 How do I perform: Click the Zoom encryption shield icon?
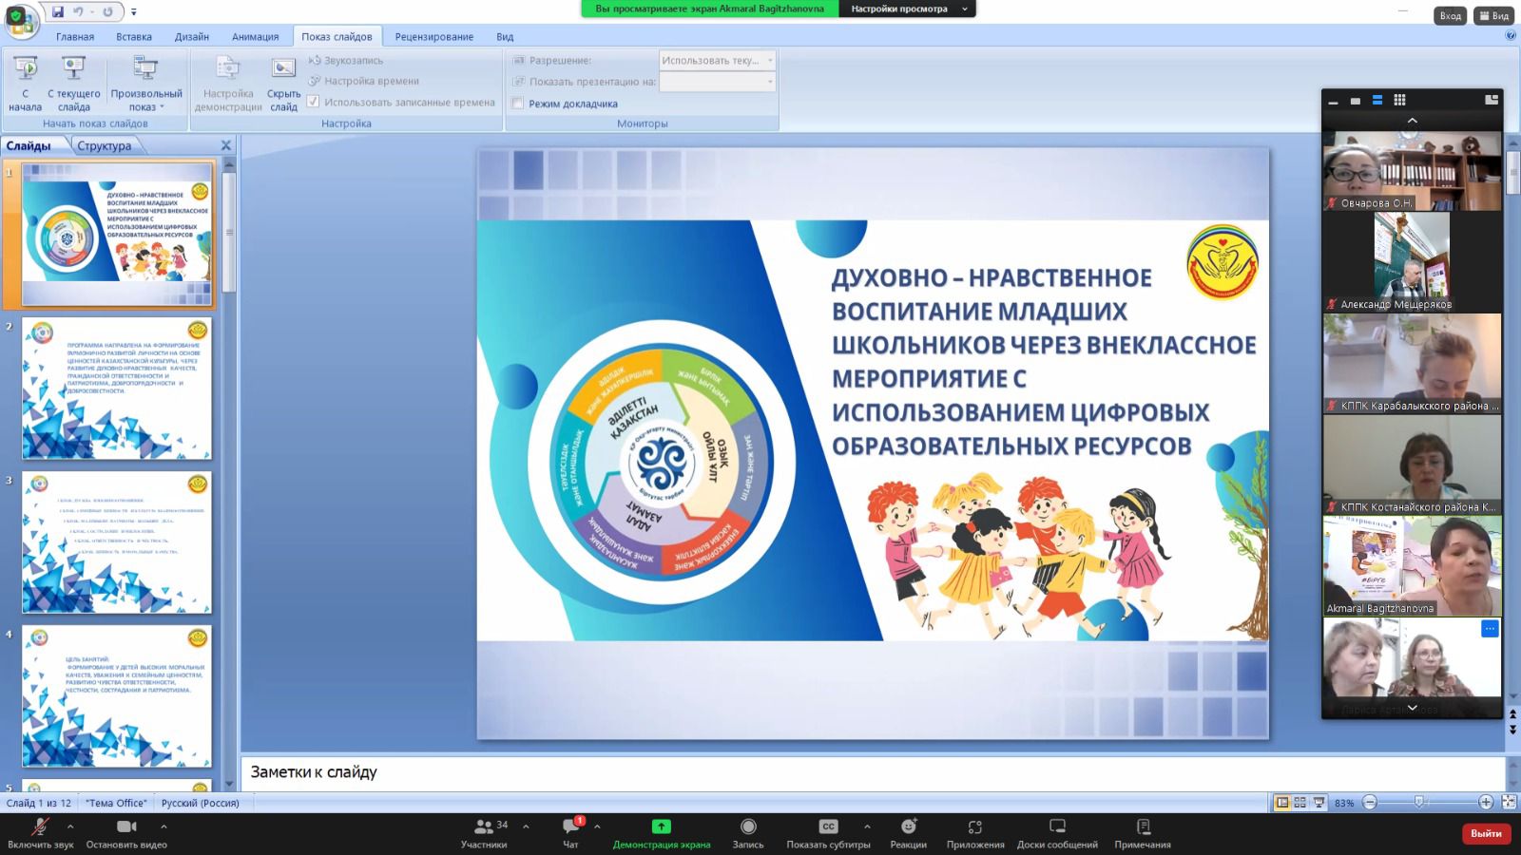[15, 16]
